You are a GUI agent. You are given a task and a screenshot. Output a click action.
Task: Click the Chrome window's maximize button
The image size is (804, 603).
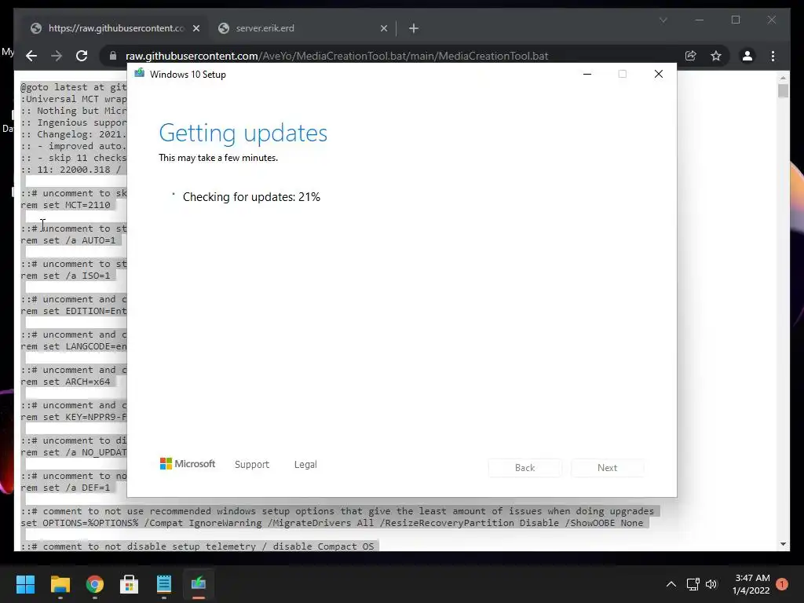735,20
